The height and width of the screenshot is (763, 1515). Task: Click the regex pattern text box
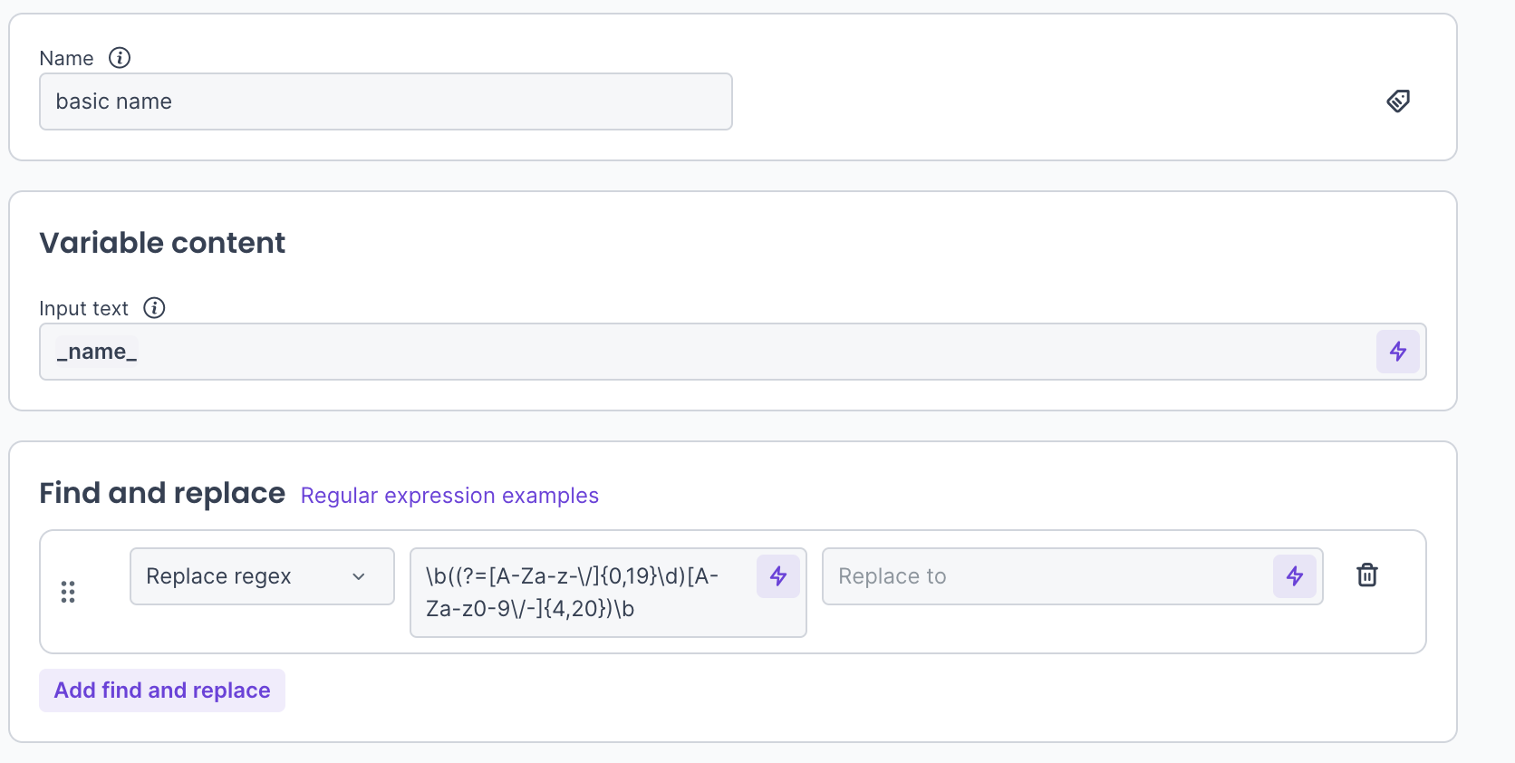tap(580, 593)
